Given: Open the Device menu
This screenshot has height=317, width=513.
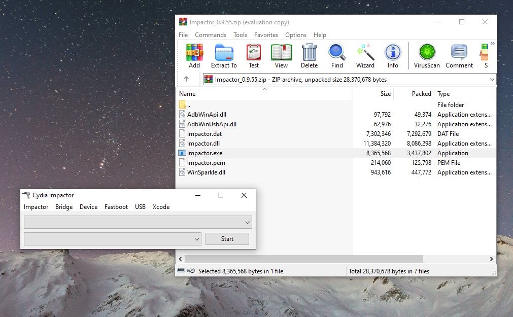Looking at the screenshot, I should coord(89,207).
